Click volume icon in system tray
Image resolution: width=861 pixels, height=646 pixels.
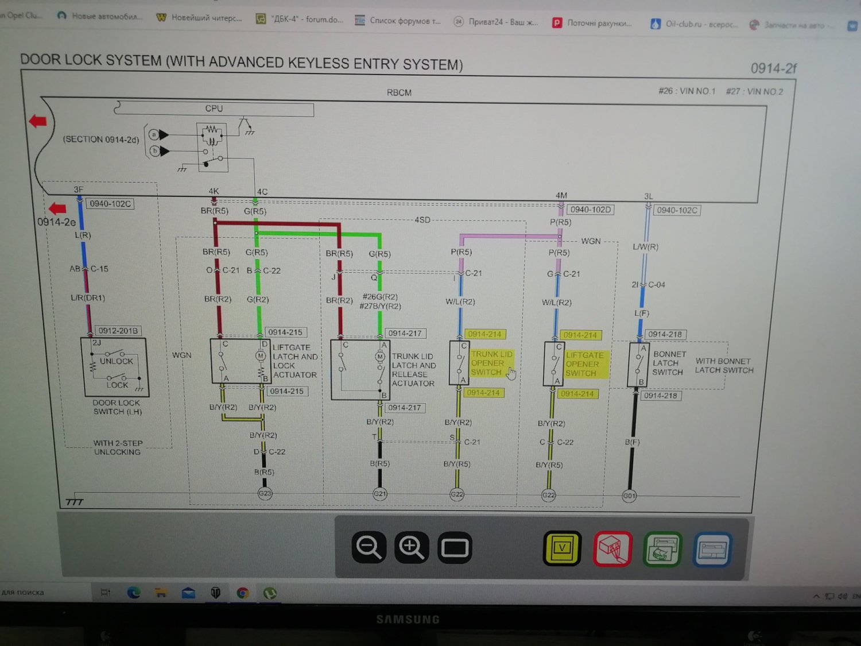point(843,596)
